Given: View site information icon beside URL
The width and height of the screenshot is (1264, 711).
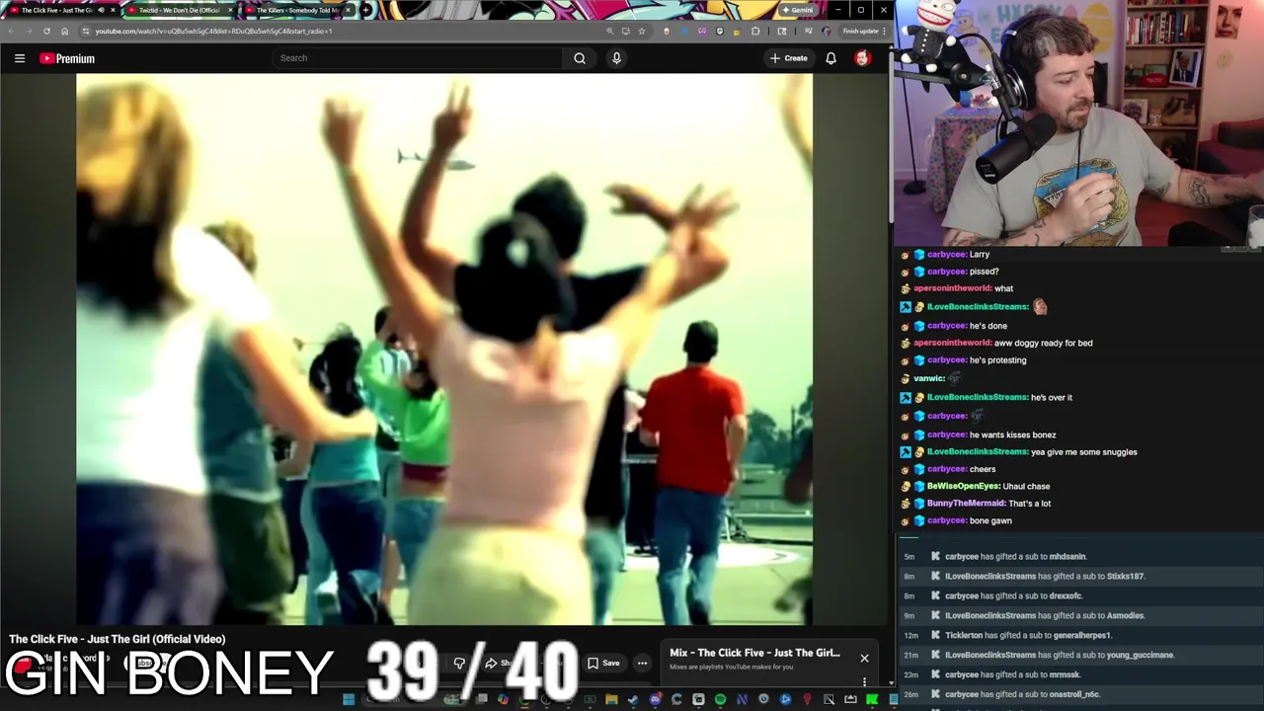Looking at the screenshot, I should click(86, 31).
